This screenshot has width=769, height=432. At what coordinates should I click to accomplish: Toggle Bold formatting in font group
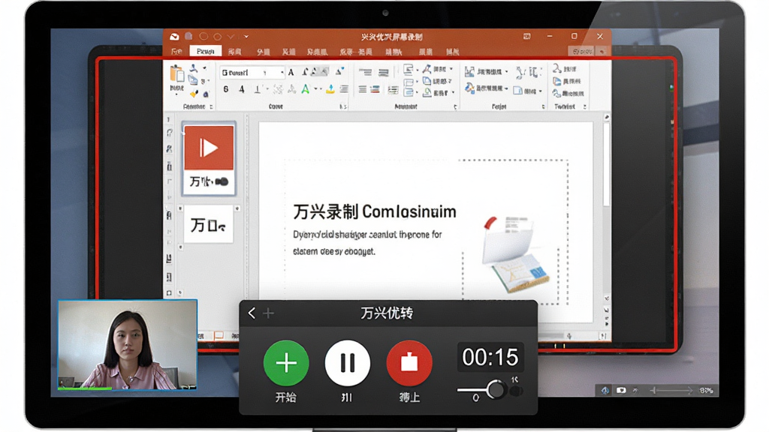[225, 89]
